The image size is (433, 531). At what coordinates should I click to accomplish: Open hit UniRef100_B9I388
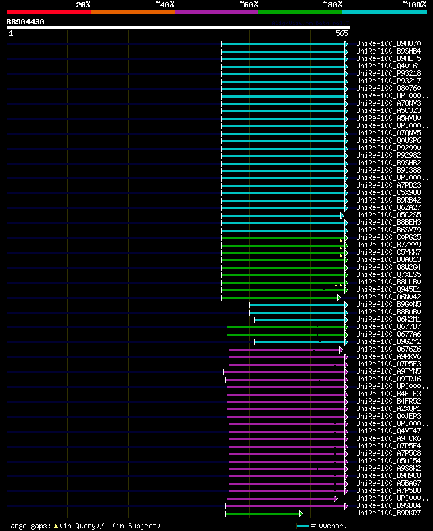tap(388, 171)
